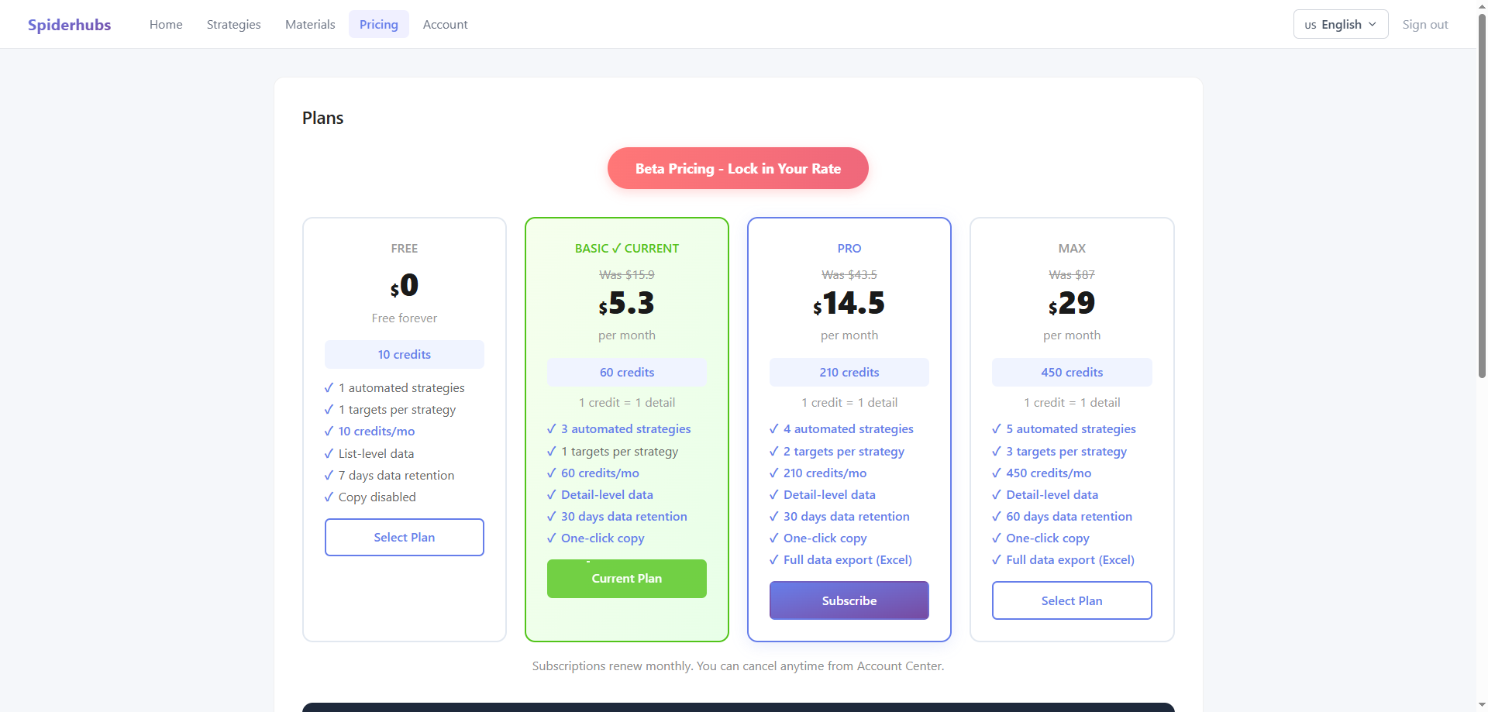Click the 60 credits badge in BASIC
This screenshot has width=1488, height=712.
(x=626, y=372)
